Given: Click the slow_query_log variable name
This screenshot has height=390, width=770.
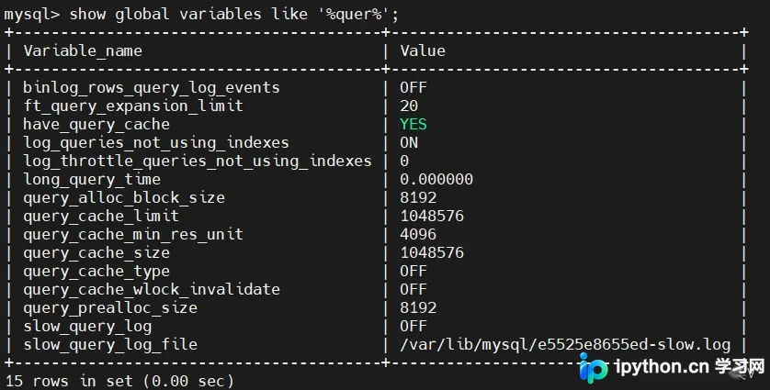Looking at the screenshot, I should click(x=87, y=327).
